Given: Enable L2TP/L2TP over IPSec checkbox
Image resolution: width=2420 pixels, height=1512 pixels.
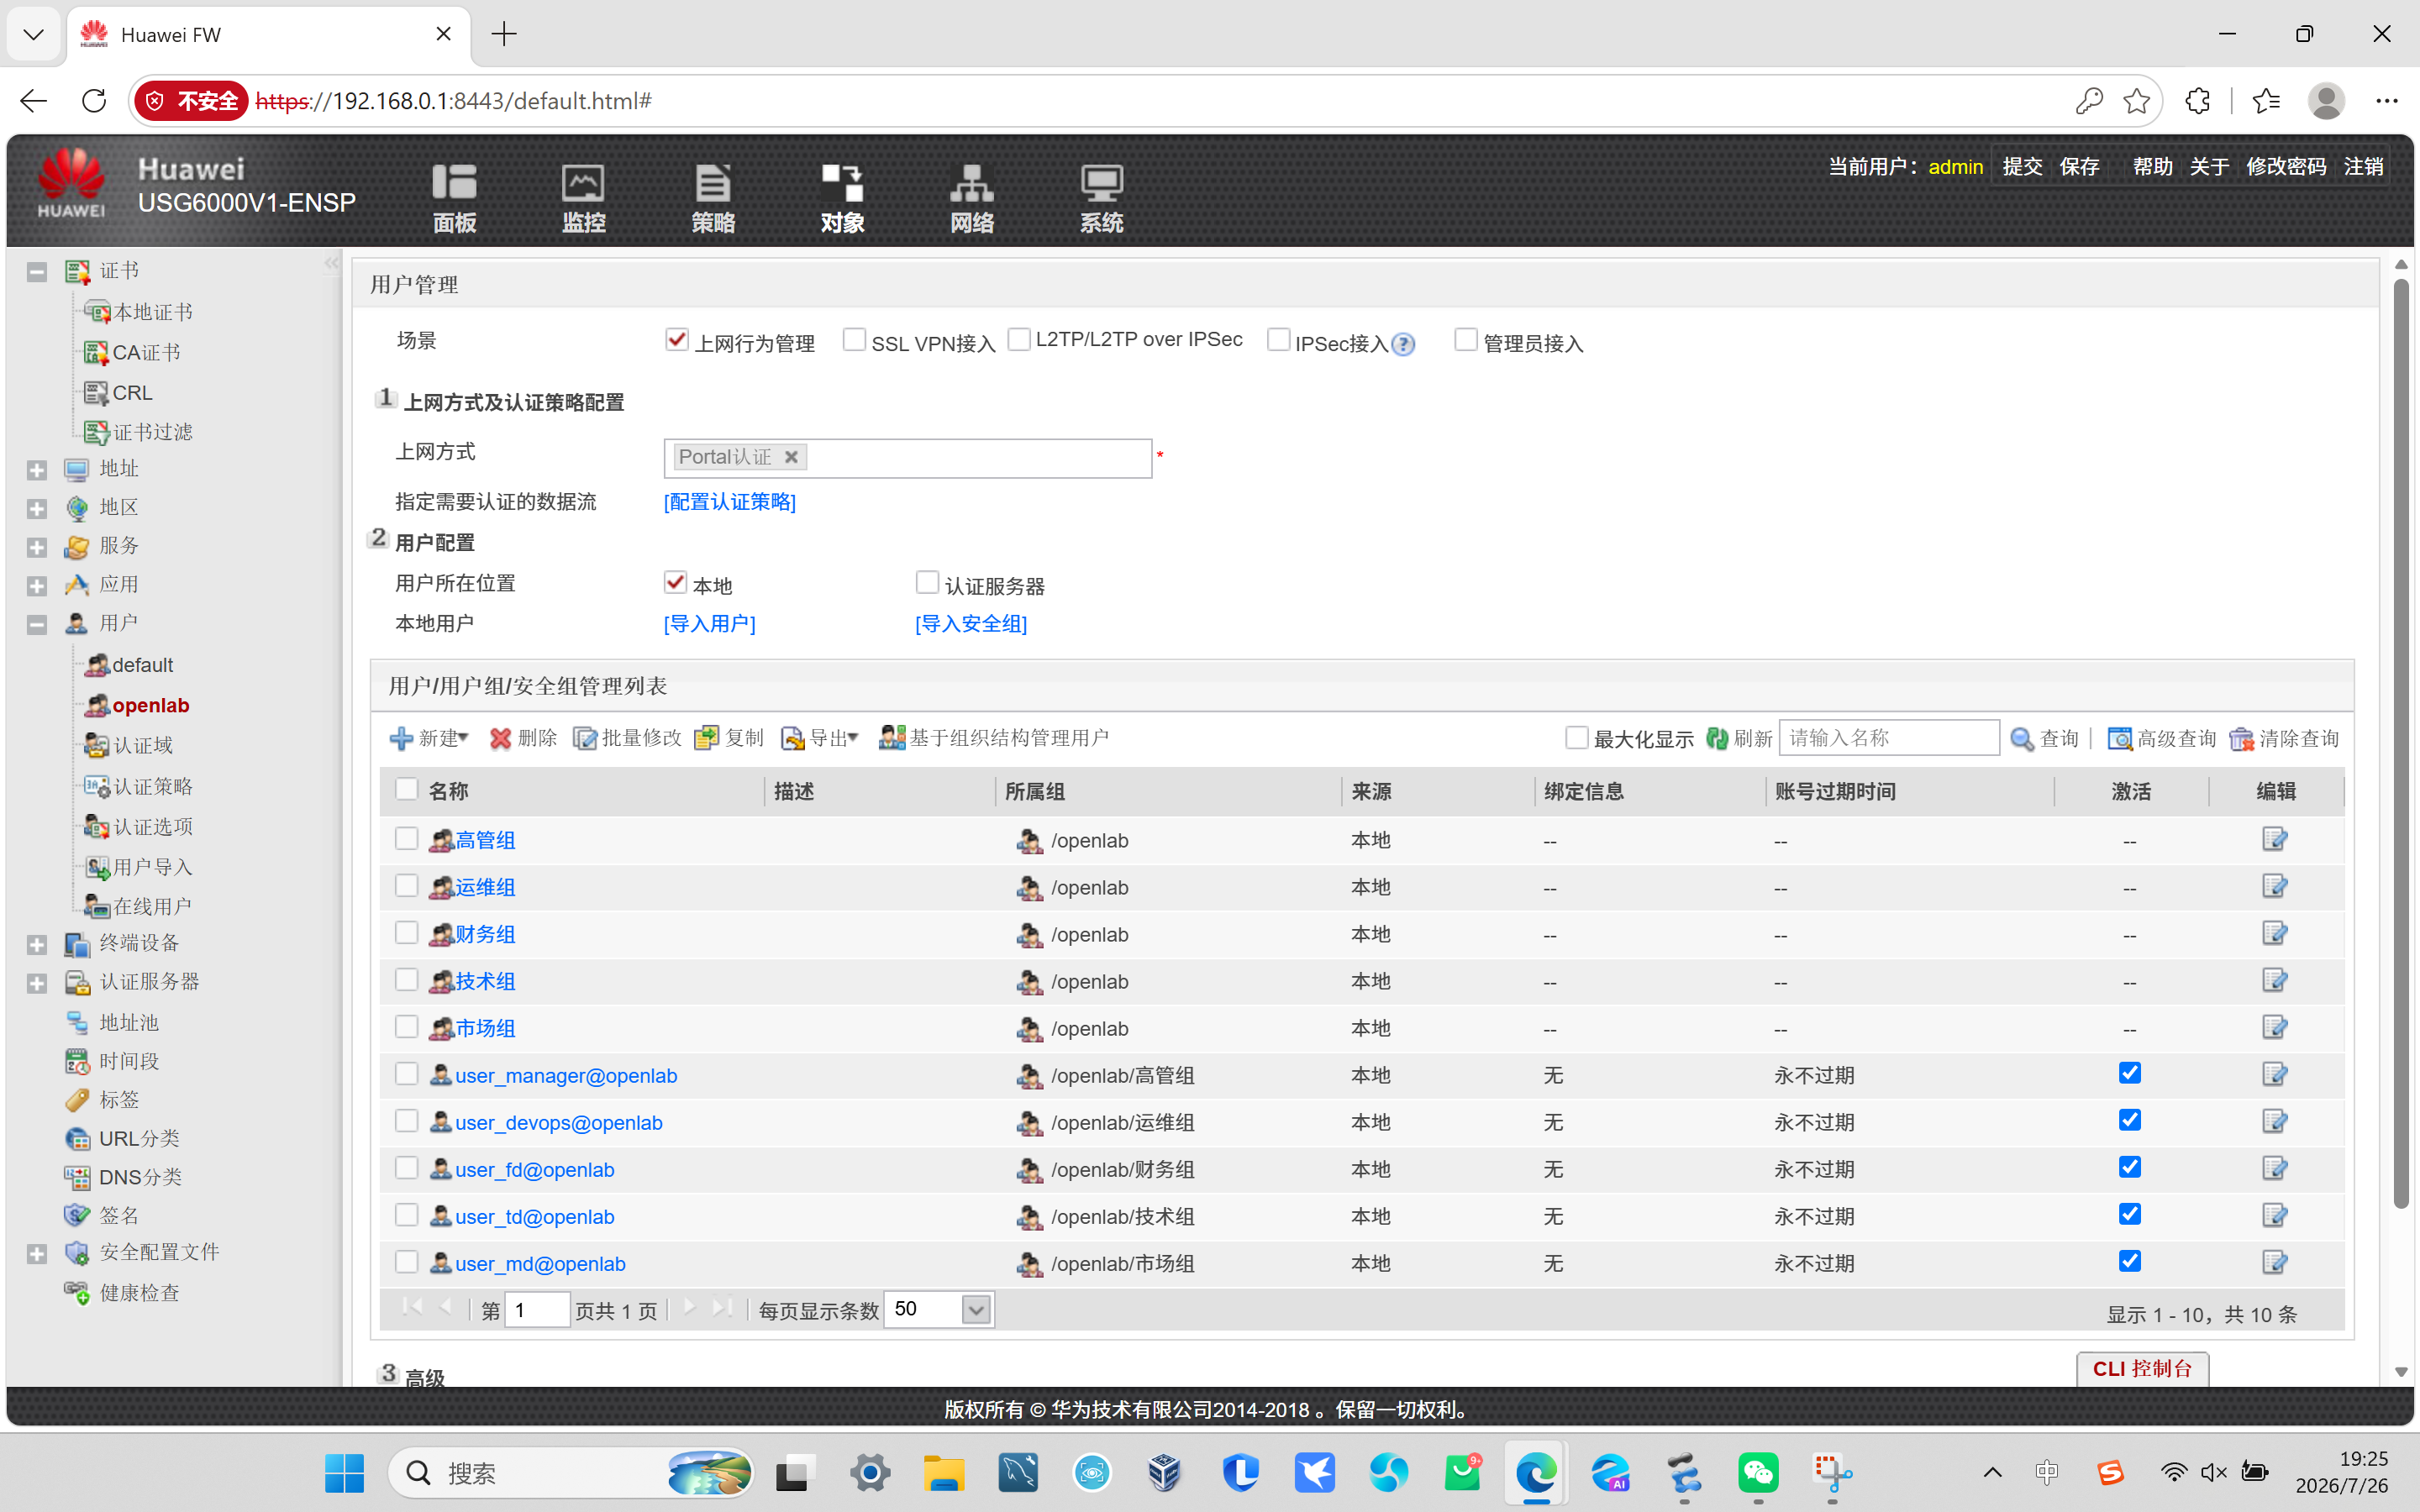Looking at the screenshot, I should click(1019, 340).
